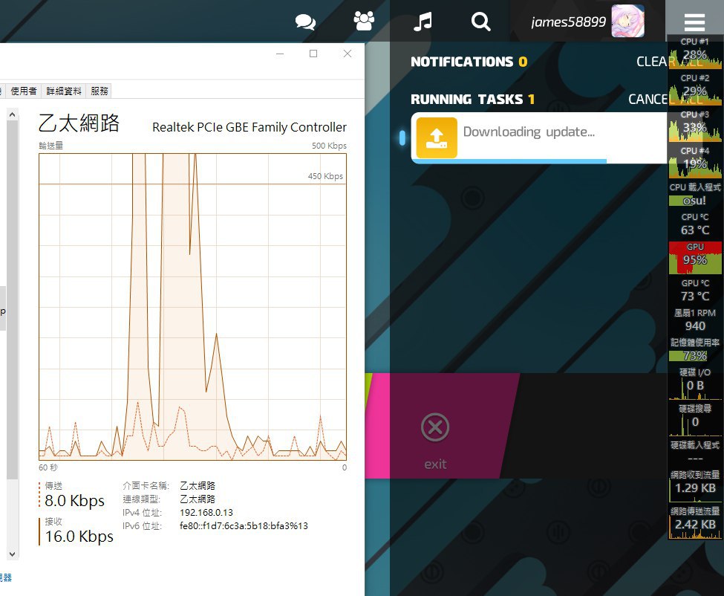Open the osu! chat bubble icon
Image resolution: width=724 pixels, height=596 pixels.
click(305, 22)
